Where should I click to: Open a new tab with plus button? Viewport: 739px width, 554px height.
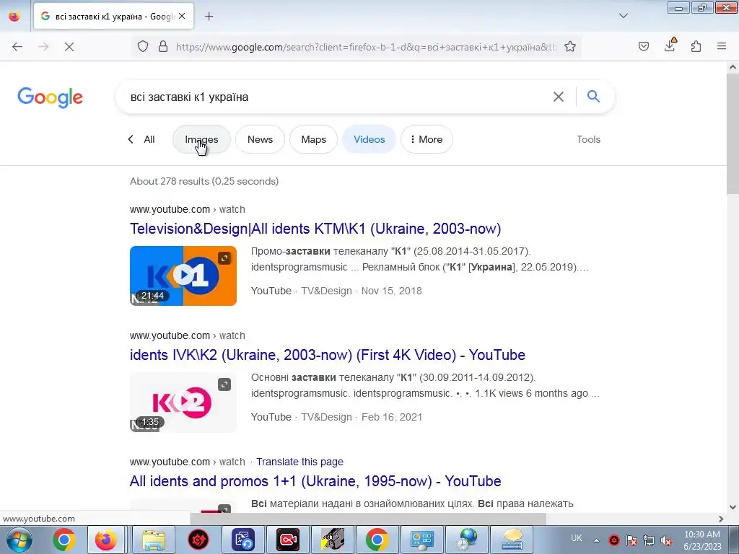pyautogui.click(x=209, y=17)
